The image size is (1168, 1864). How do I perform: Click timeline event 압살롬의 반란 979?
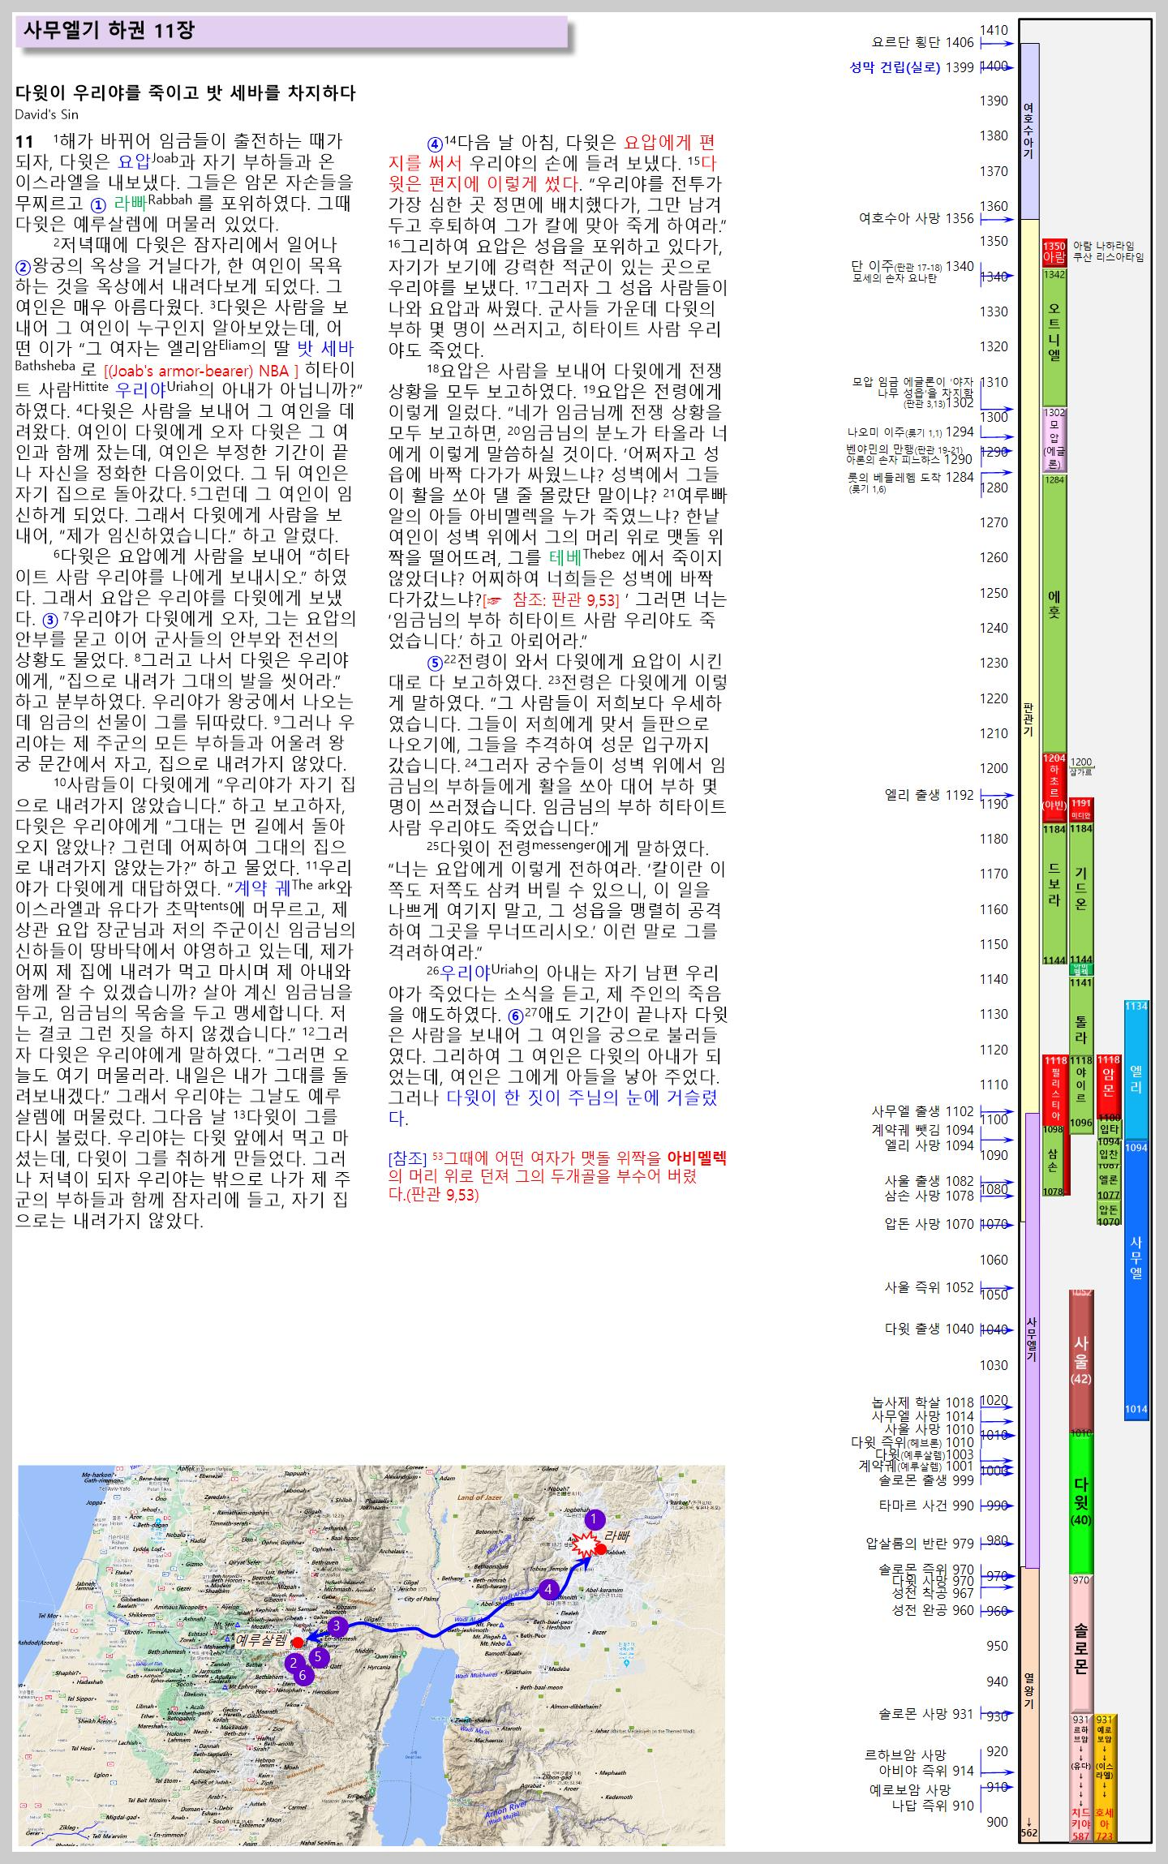[921, 1542]
